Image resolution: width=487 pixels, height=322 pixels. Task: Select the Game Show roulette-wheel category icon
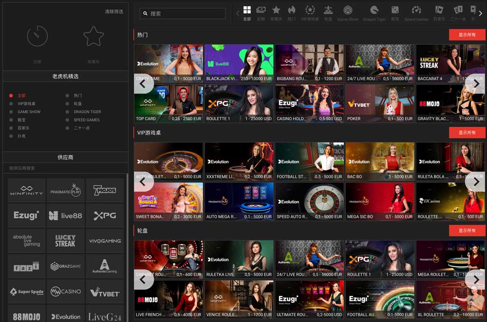point(348,10)
